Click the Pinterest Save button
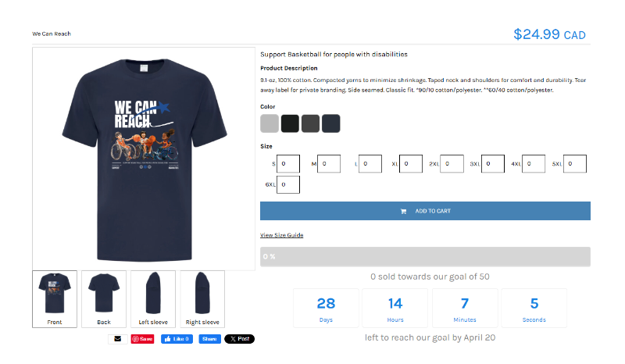Screen dimensions: 625x364 [x=143, y=339]
